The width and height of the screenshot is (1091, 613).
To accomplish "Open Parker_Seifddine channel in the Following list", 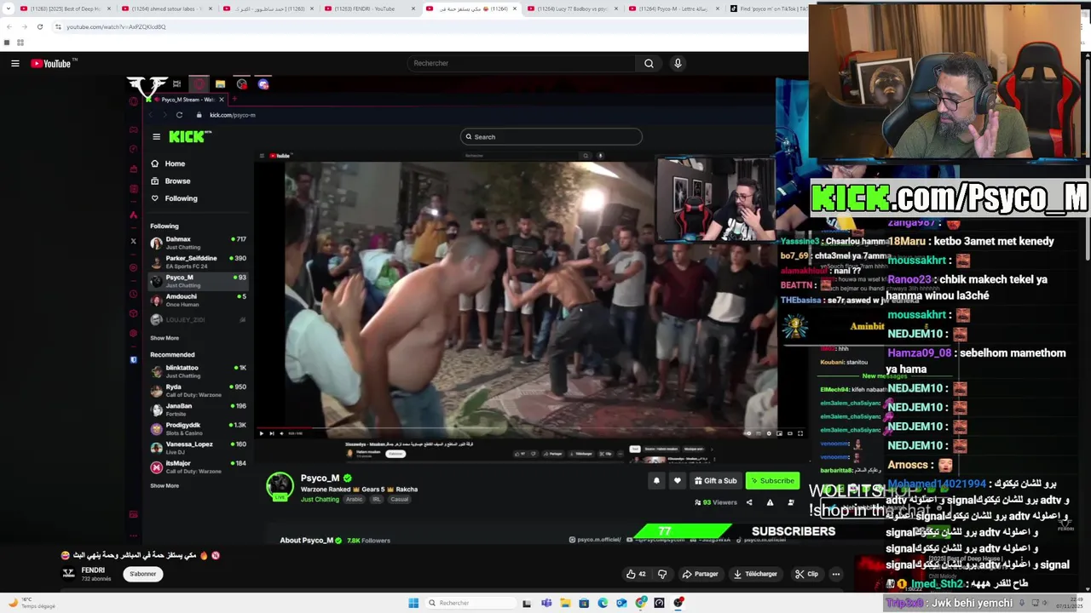I will [x=199, y=261].
